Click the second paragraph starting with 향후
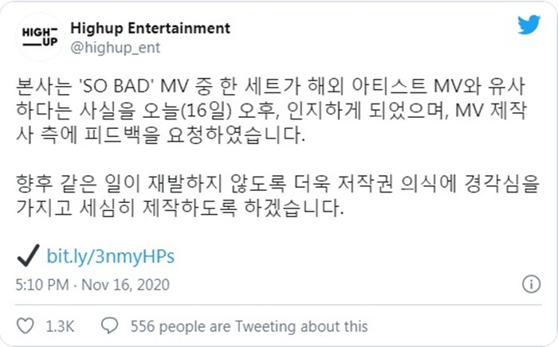Viewport: 558px width, 347px height. coord(277,195)
